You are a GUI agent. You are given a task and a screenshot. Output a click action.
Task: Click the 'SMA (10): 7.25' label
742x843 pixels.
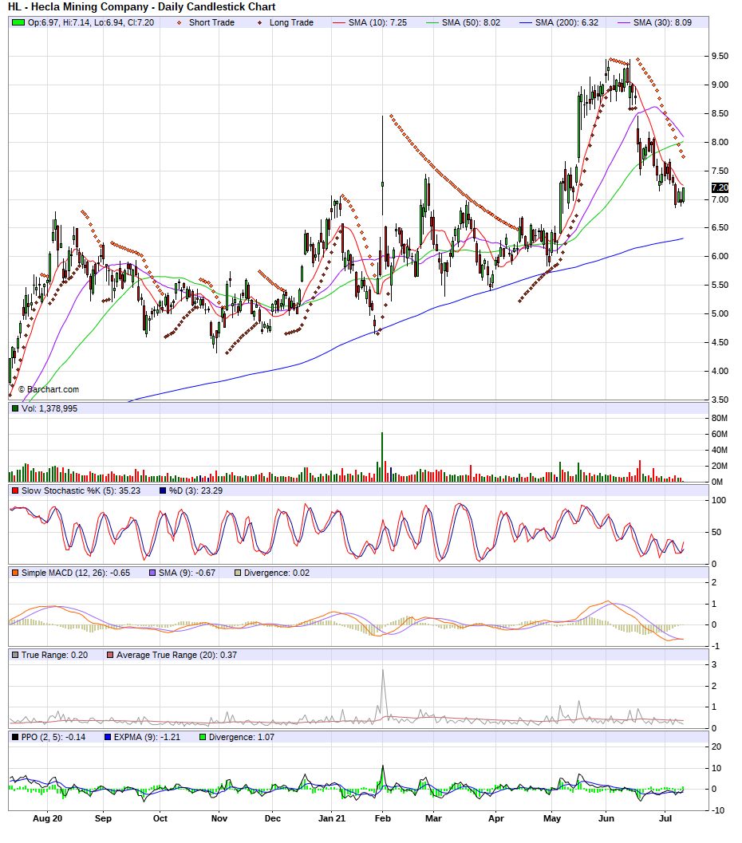pyautogui.click(x=377, y=22)
